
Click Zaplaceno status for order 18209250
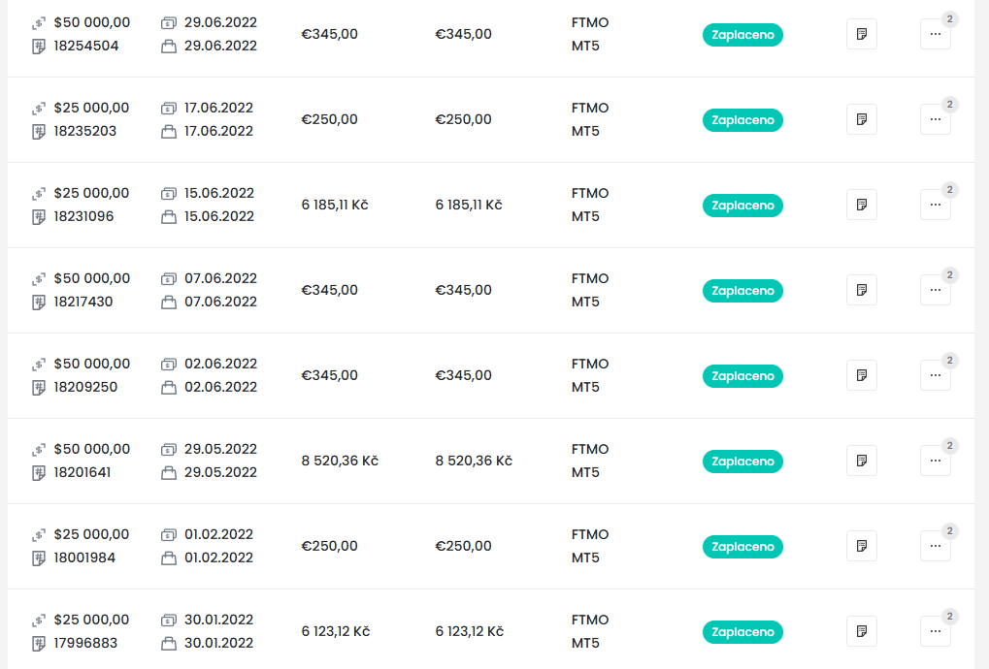(x=742, y=376)
